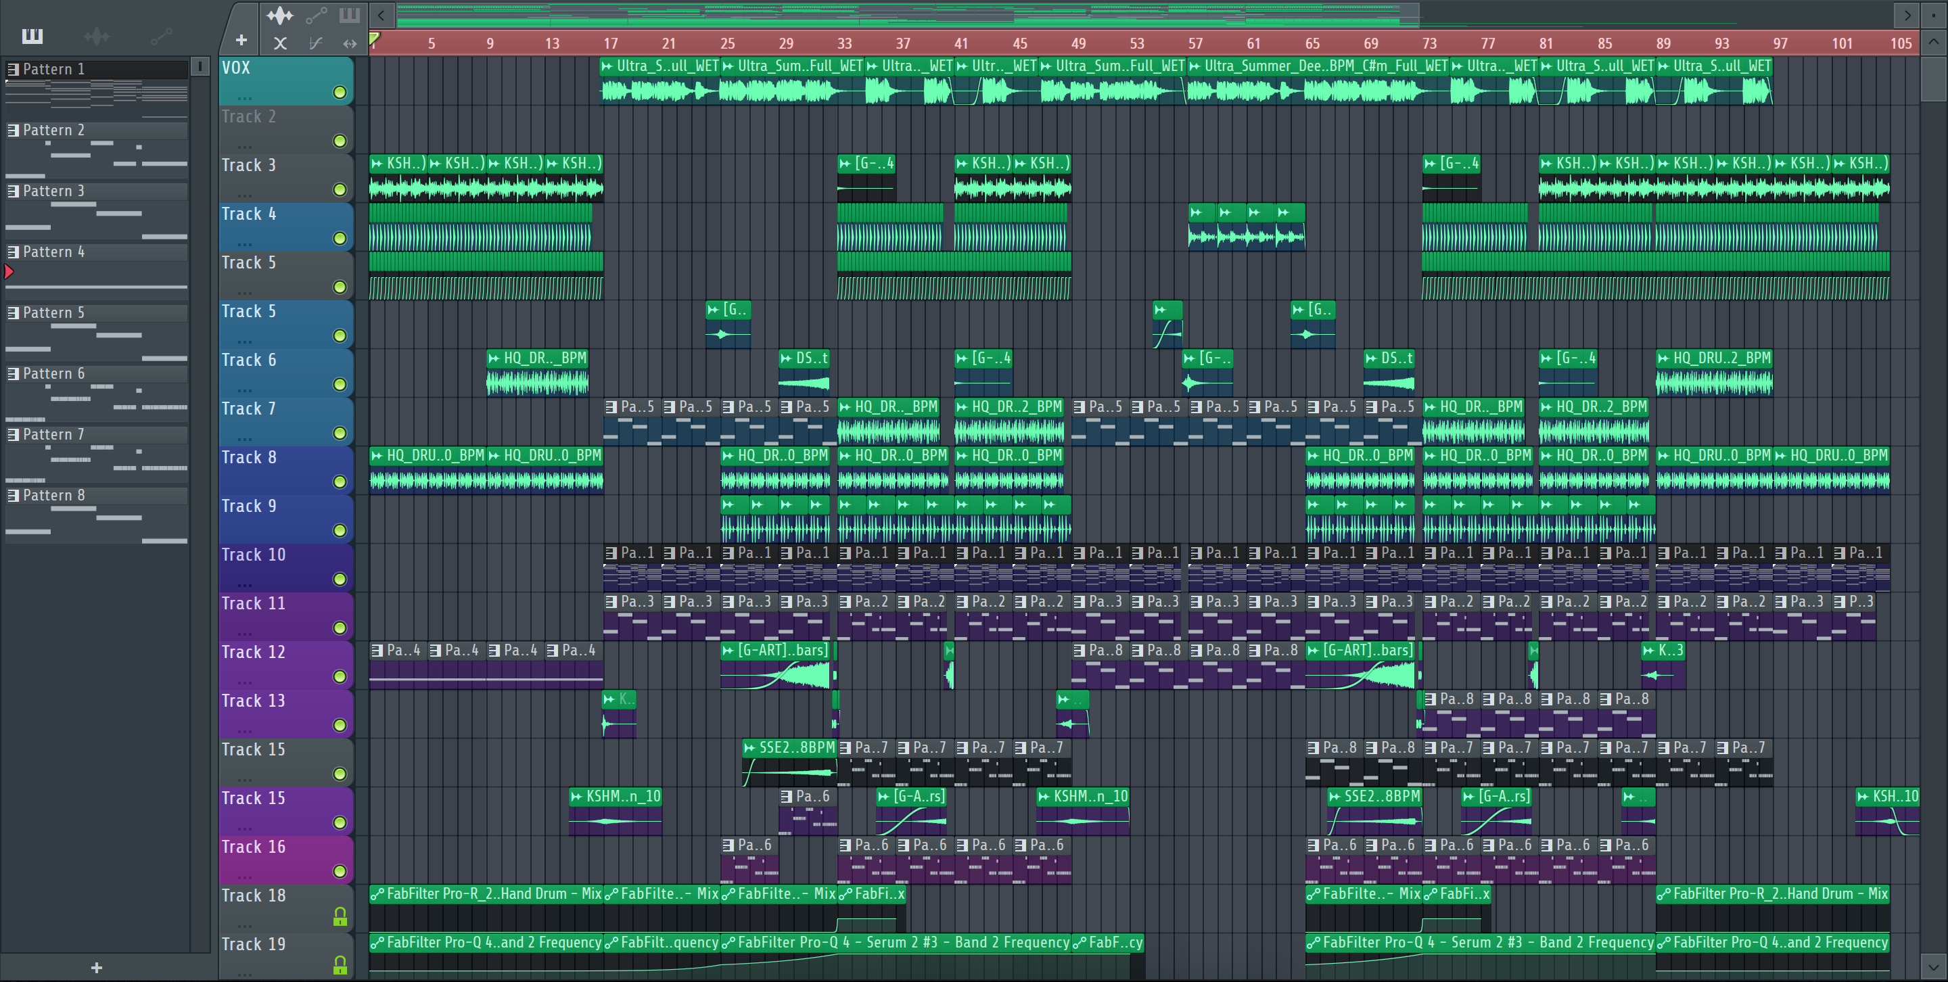Image resolution: width=1948 pixels, height=982 pixels.
Task: Open menu of Ultra_Summer_Dee..BPM_C#m_Full_WET clip
Action: (1195, 66)
